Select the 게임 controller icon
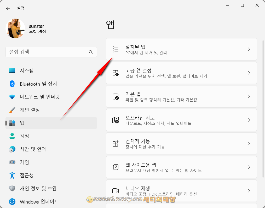This screenshot has height=208, width=265. point(12,162)
